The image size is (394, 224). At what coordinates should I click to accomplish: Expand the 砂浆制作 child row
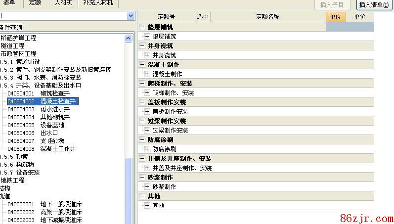tap(147, 186)
